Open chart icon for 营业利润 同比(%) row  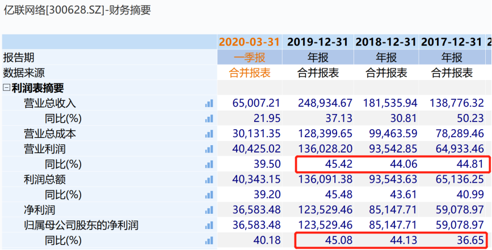click(x=209, y=164)
